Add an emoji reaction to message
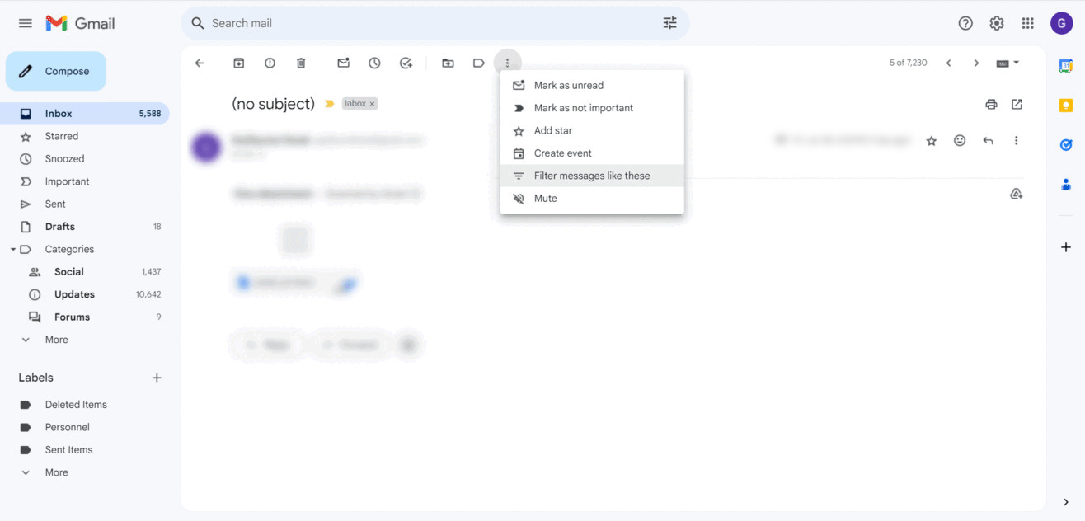The height and width of the screenshot is (521, 1085). coord(960,141)
